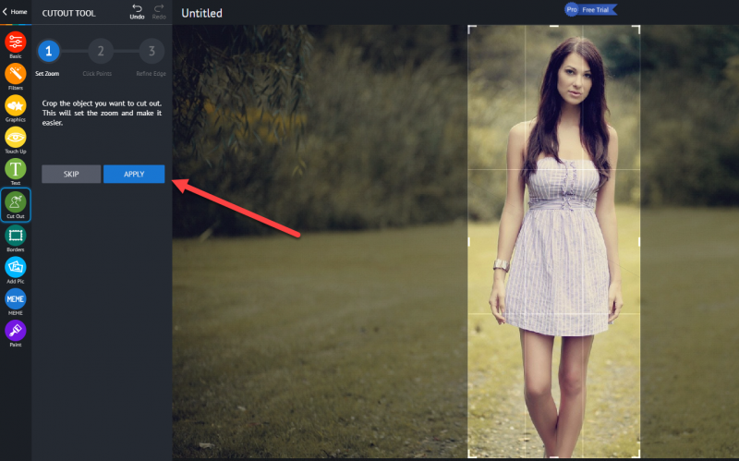Select step 1 Set Zoom
This screenshot has width=739, height=461.
tap(49, 51)
